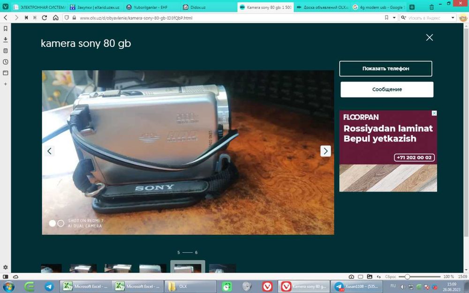Viewport: 469px width, 293px height.
Task: Select the sixth photo thumbnail
Action: coord(222,268)
